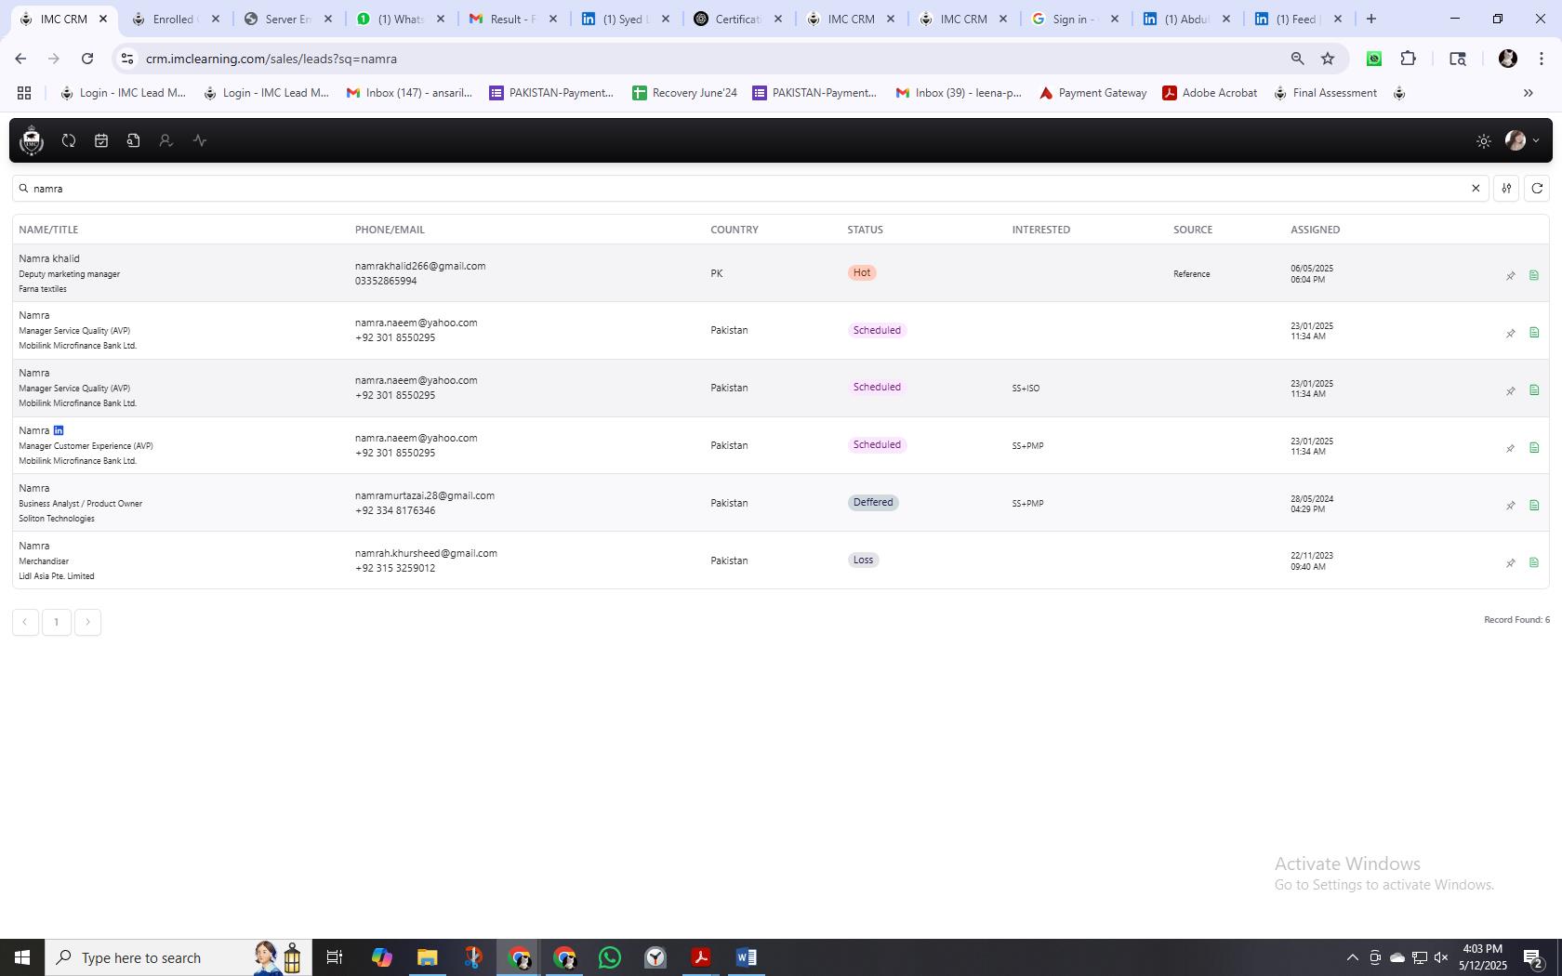
Task: Switch to the Server En browser tab
Action: coord(287,19)
